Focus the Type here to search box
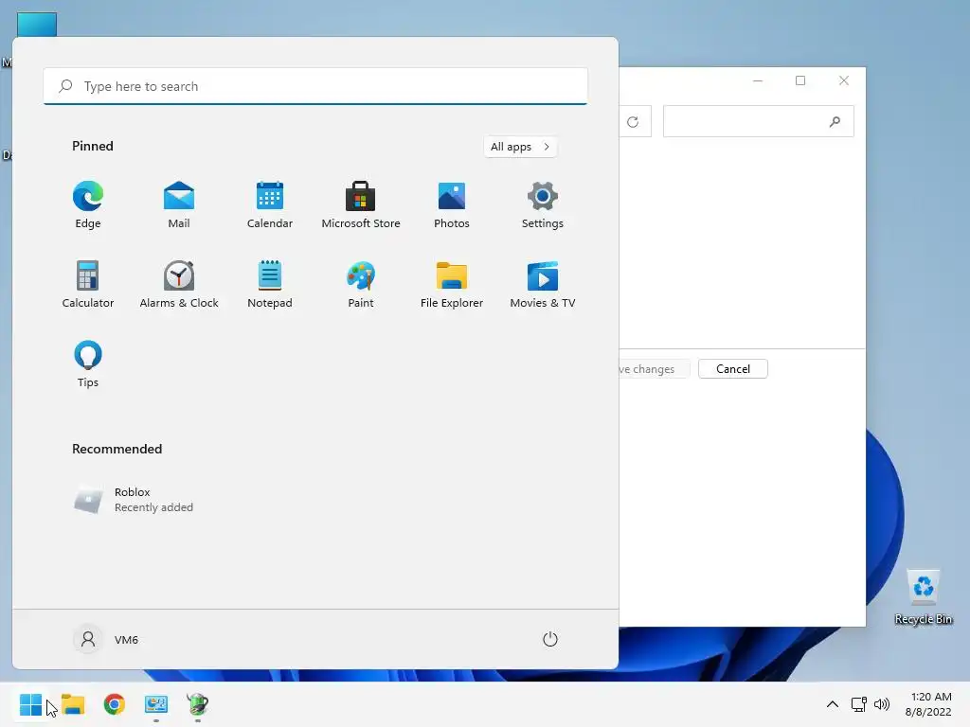The height and width of the screenshot is (727, 970). [x=315, y=86]
